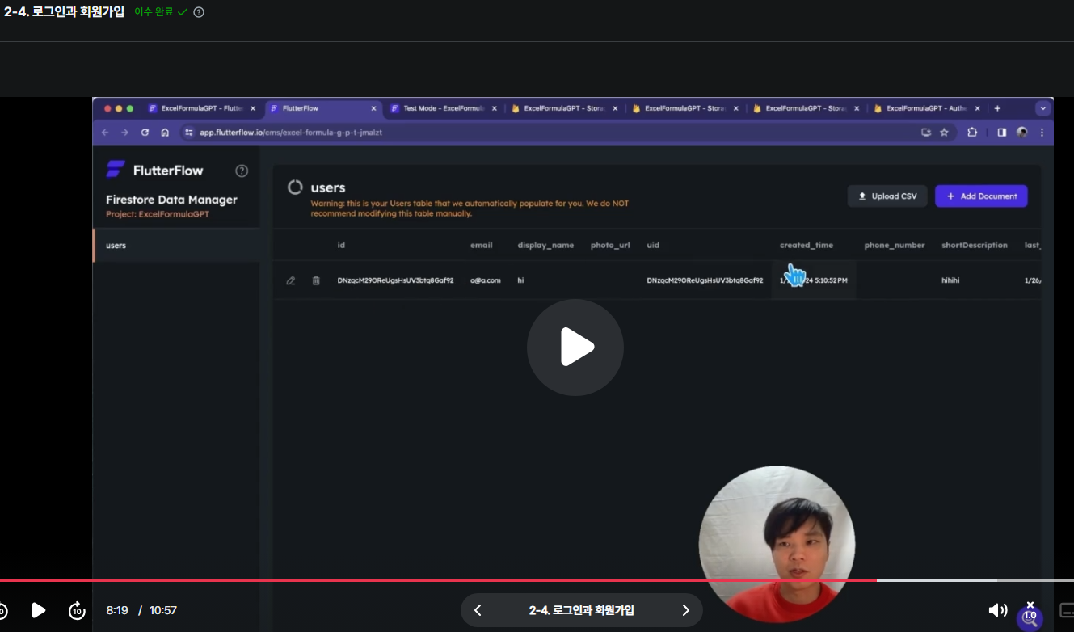Switch to the first ExcelFormulaGPT - Flutter tab

click(202, 108)
